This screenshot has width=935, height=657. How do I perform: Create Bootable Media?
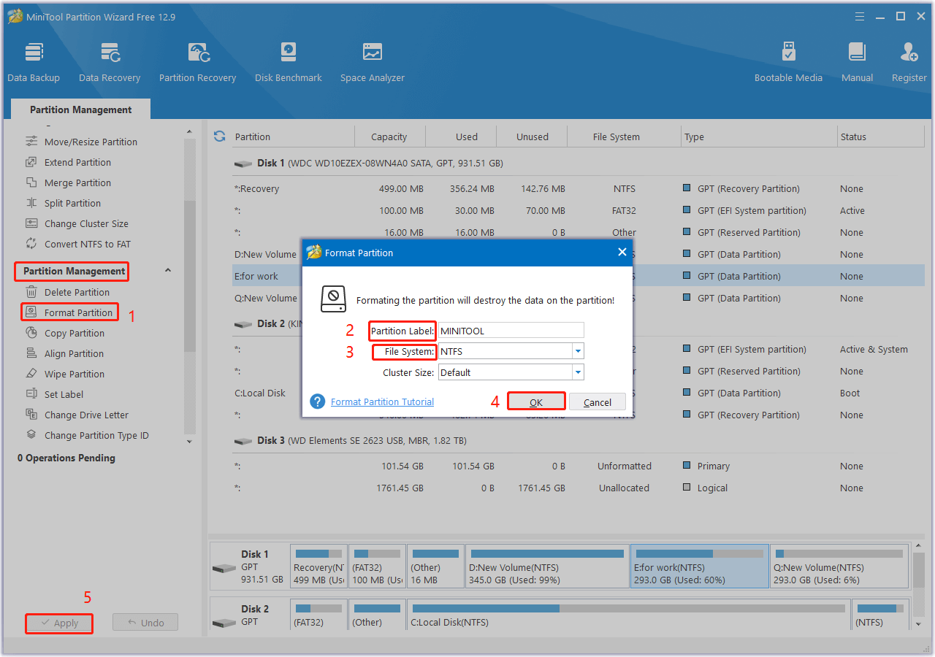(x=788, y=62)
